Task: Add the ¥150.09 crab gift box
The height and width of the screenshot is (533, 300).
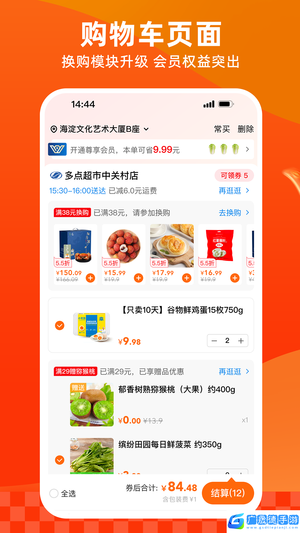Action: click(90, 278)
